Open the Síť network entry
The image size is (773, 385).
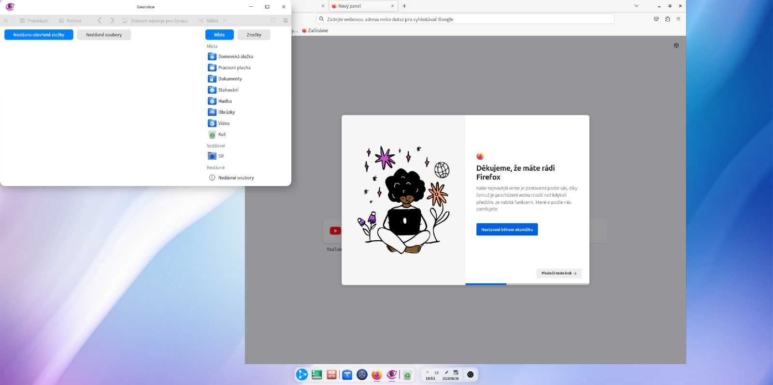(216, 156)
